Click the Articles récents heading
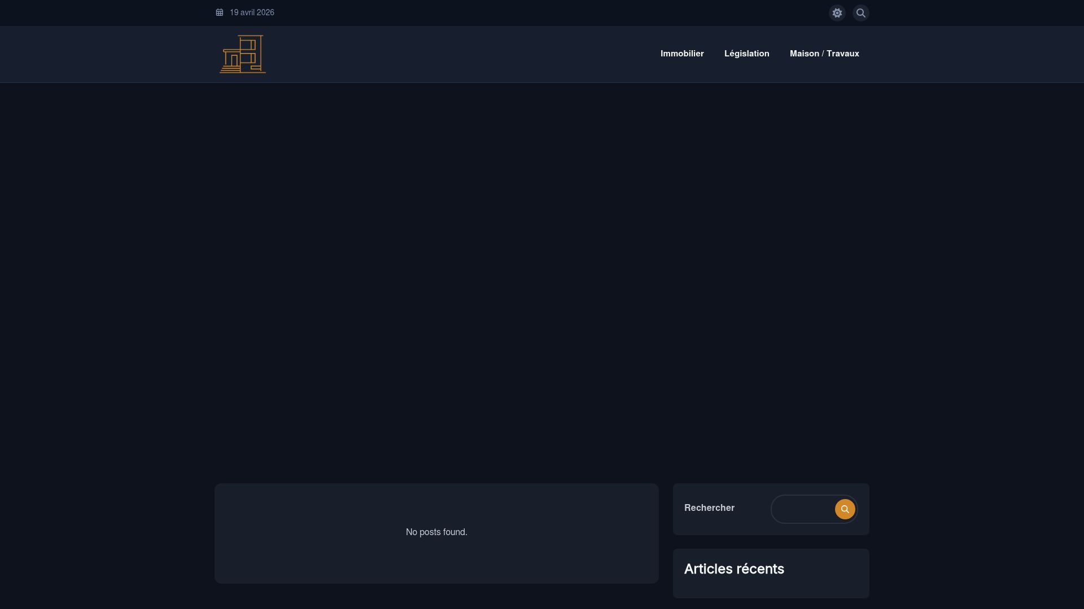This screenshot has width=1084, height=609. tap(734, 569)
